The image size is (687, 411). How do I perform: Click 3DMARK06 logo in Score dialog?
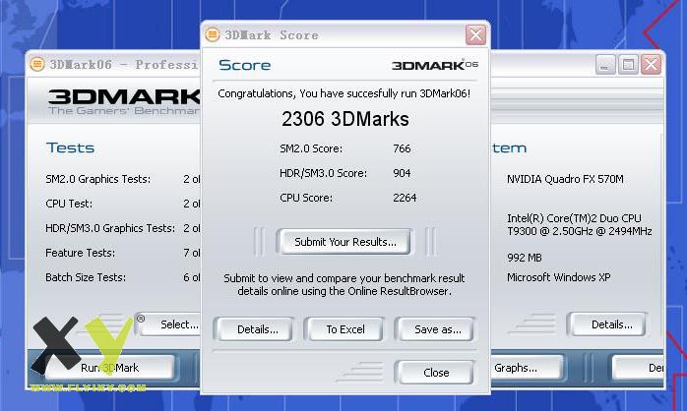(x=435, y=65)
